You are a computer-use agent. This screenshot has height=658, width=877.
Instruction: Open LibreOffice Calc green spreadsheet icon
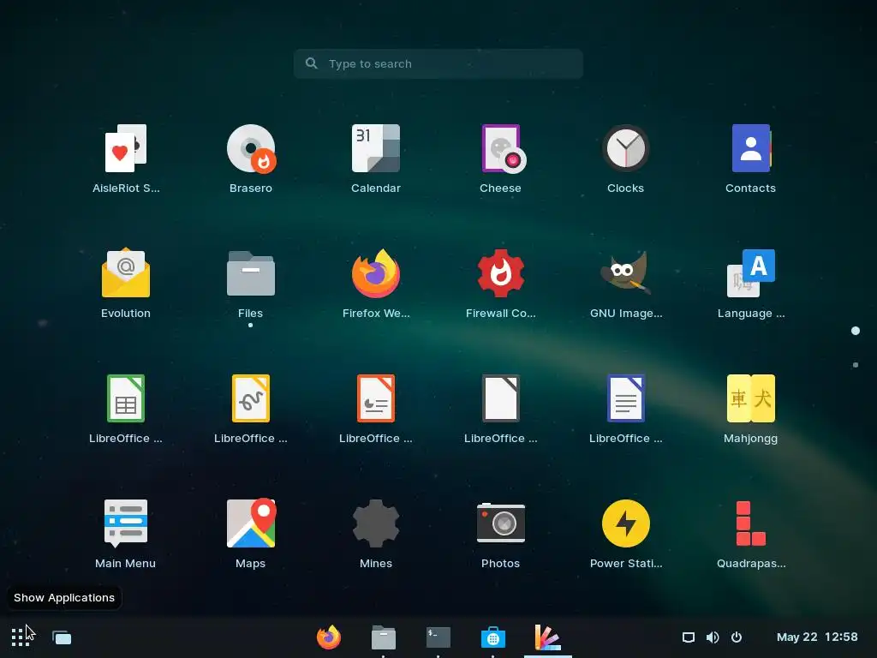coord(126,409)
